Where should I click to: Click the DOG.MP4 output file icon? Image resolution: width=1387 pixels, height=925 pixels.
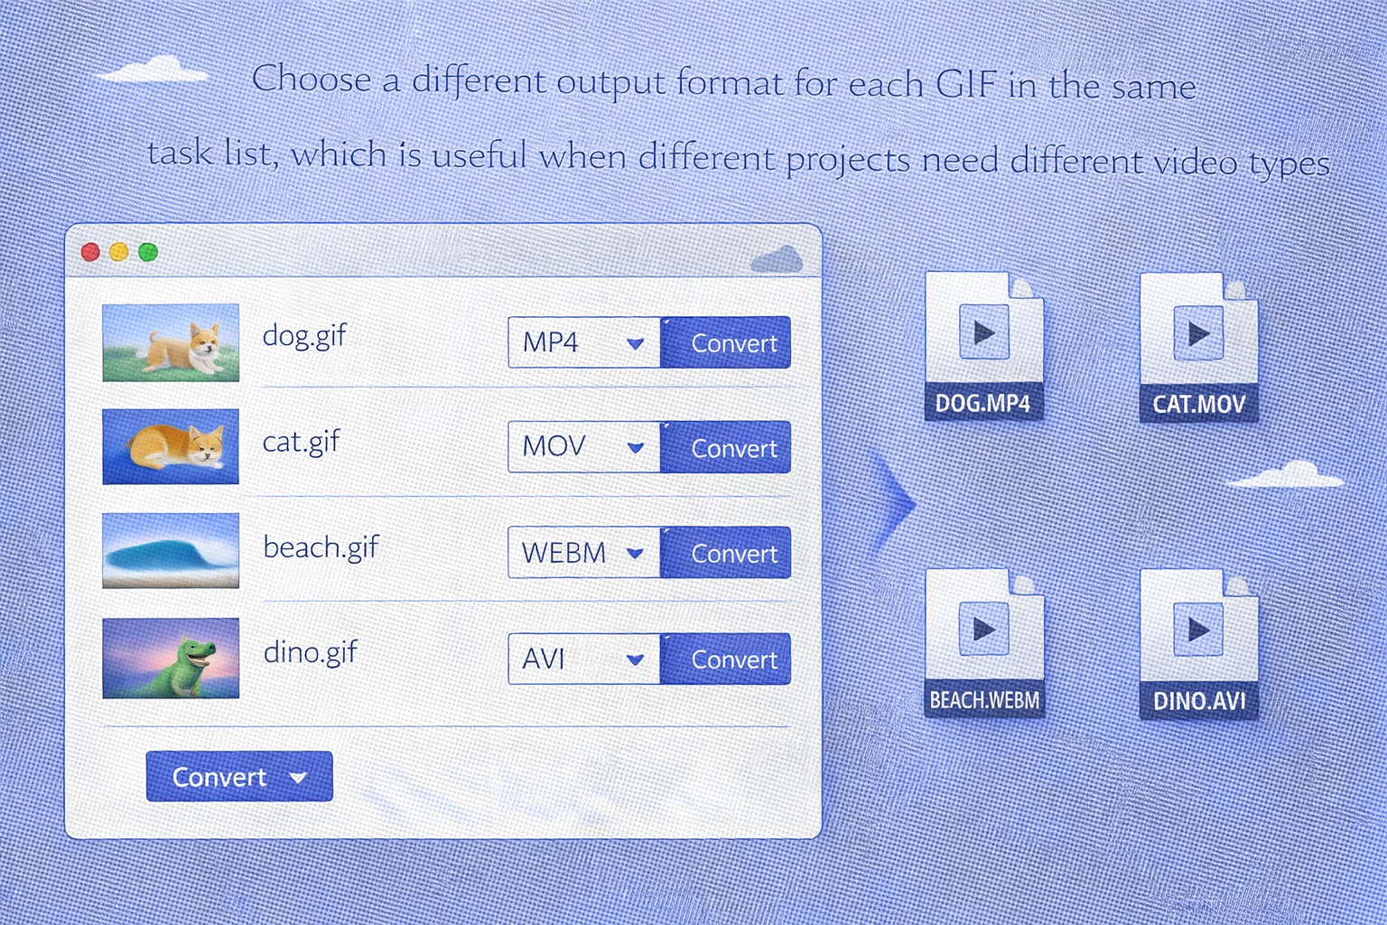coord(983,346)
